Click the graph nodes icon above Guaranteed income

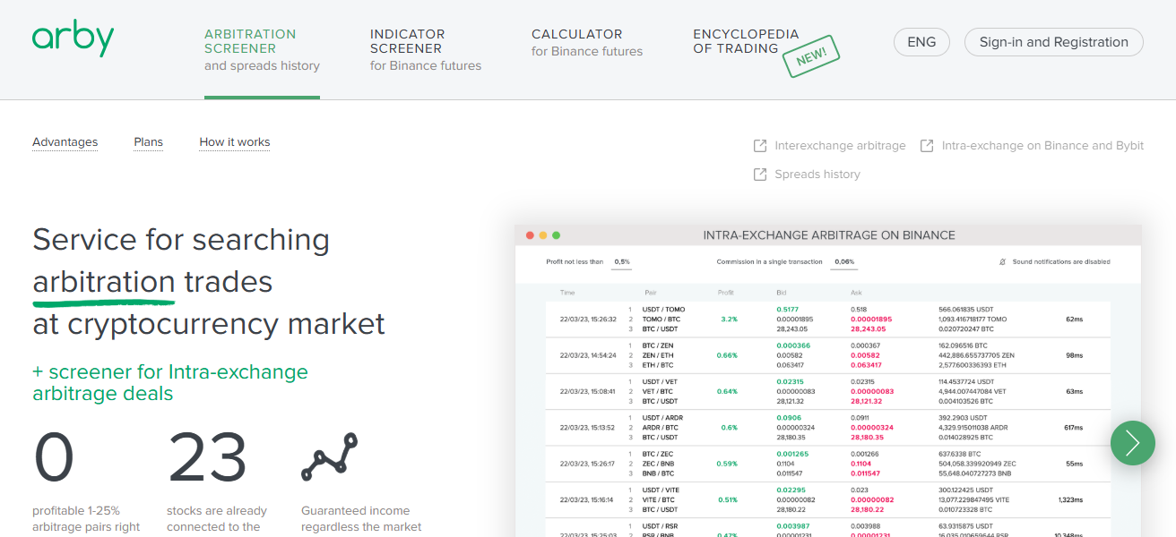[x=329, y=457]
